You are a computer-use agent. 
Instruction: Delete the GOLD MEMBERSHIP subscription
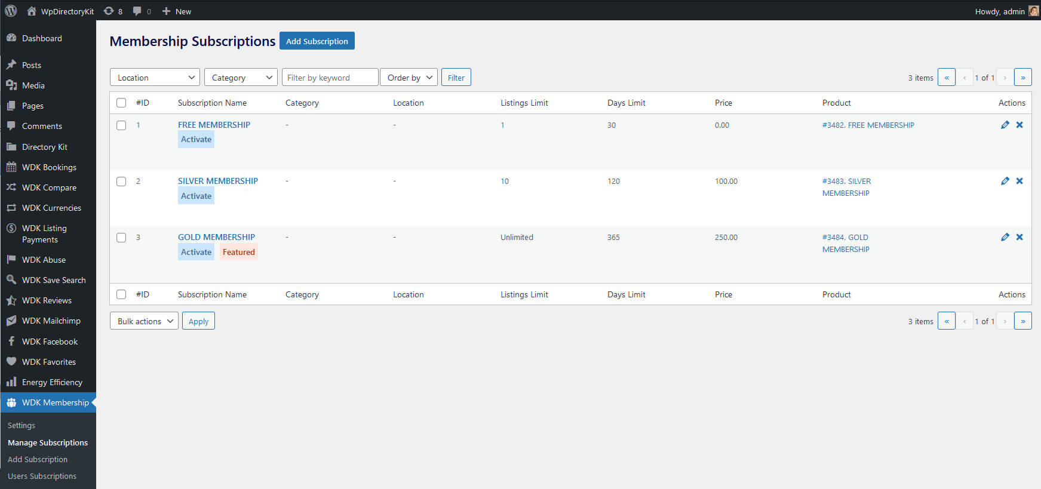[x=1019, y=237]
